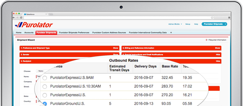Bookmark the page with the star icon
The image size is (243, 106).
212,18
